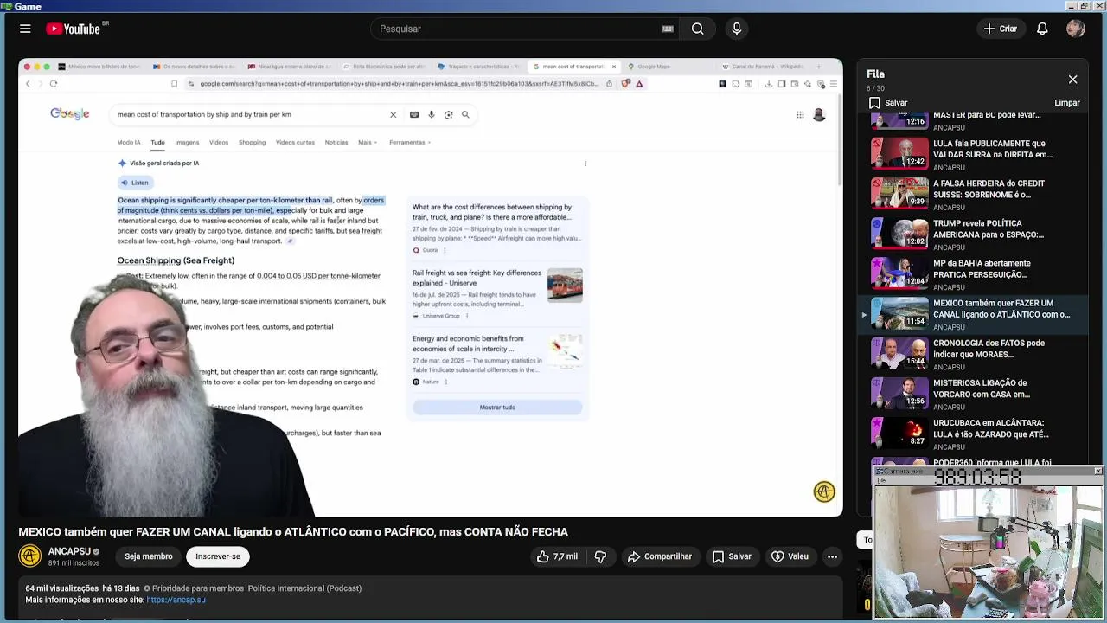The width and height of the screenshot is (1107, 623).
Task: Open ANCAPSU channel avatar below video
Action: coord(29,556)
